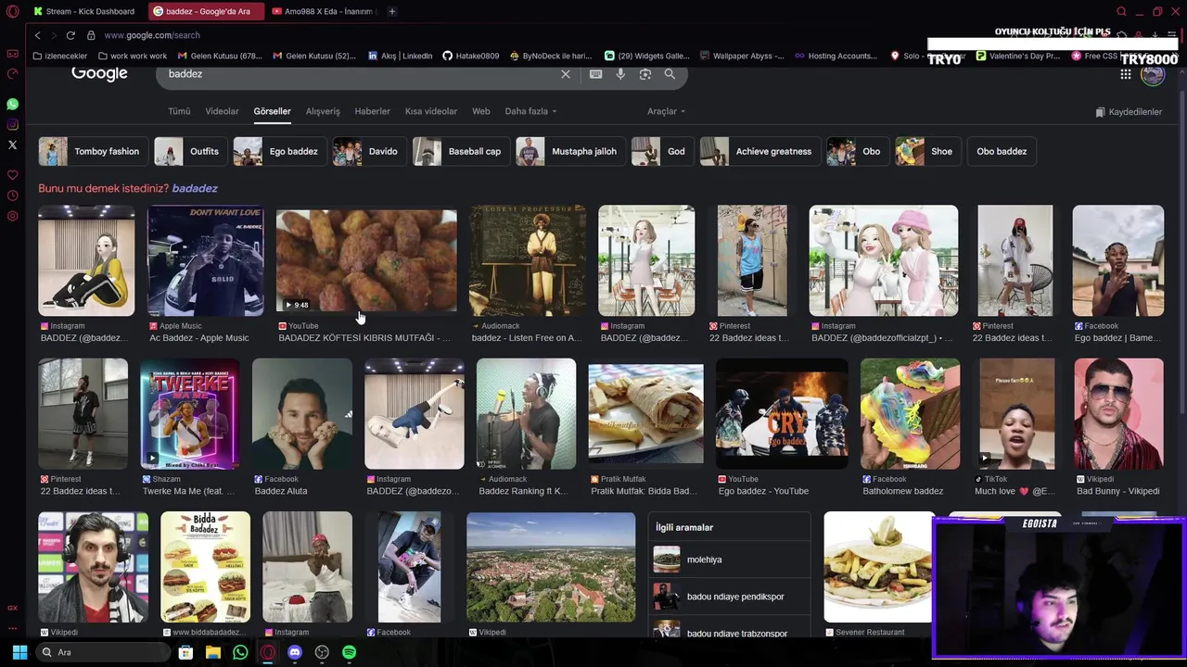Expand the Daha fazla dropdown
Screen dimensions: 1187x667
click(530, 111)
